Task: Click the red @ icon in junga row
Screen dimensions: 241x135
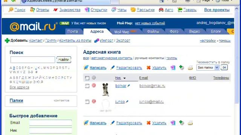Action: [94, 101]
